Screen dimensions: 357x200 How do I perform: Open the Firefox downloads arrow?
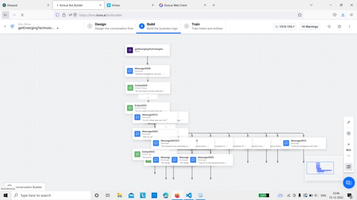[343, 15]
